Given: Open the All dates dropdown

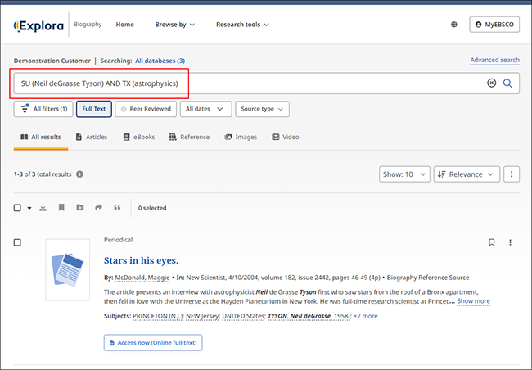Looking at the screenshot, I should tap(206, 109).
